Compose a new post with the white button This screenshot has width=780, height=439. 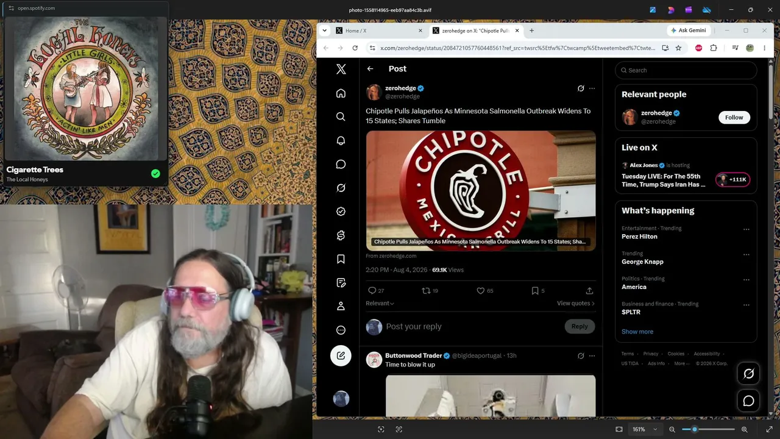click(x=341, y=355)
